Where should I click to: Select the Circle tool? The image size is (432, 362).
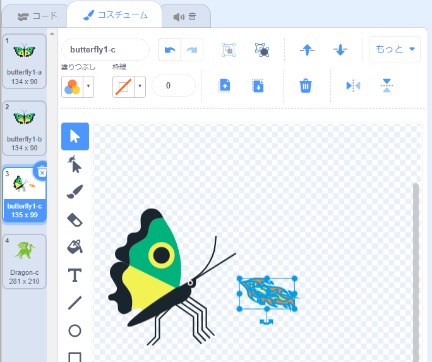(x=75, y=330)
